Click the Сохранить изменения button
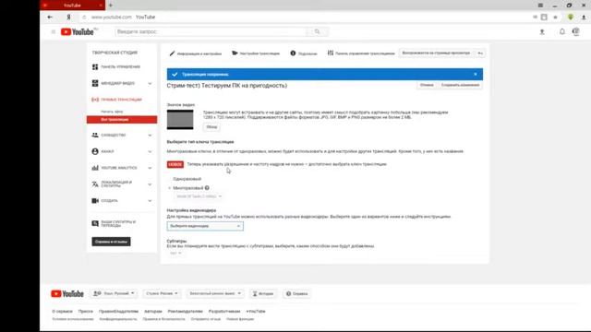The height and width of the screenshot is (332, 591). 460,85
